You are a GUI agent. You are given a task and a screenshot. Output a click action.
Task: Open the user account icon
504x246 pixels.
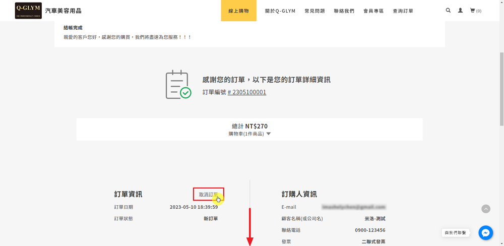[460, 10]
